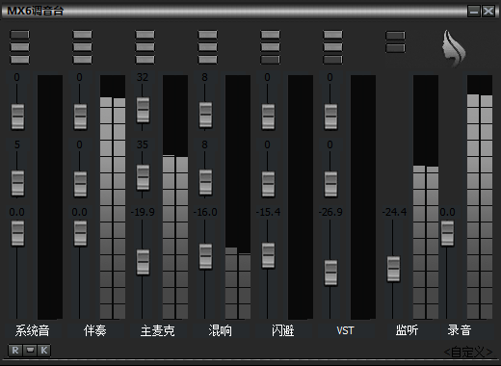Select the 录音 channel label
The image size is (501, 366).
[x=460, y=330]
